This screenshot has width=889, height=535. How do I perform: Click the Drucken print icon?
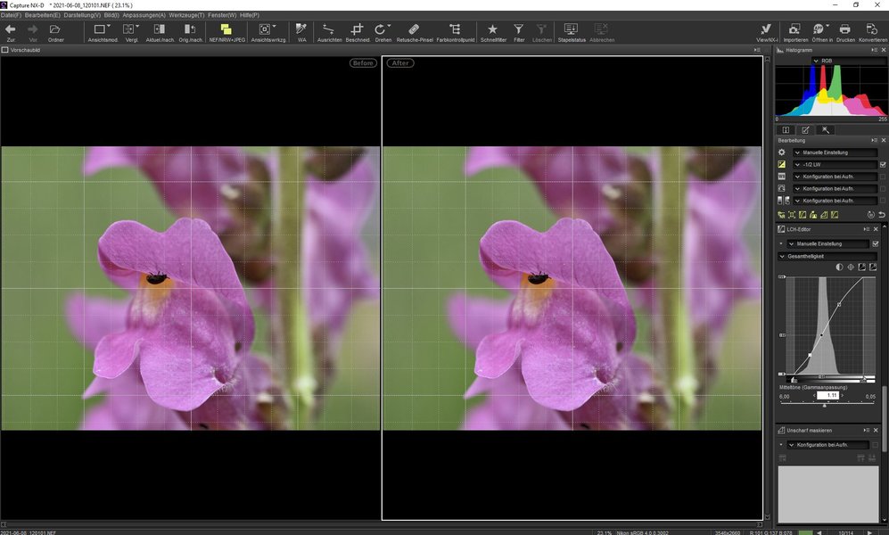click(x=844, y=31)
